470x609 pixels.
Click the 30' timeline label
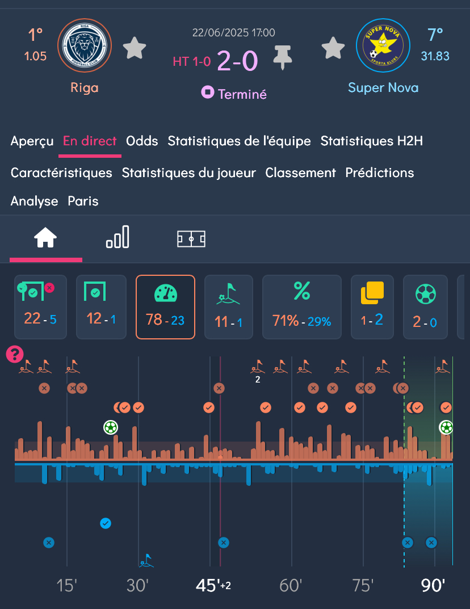pyautogui.click(x=137, y=585)
